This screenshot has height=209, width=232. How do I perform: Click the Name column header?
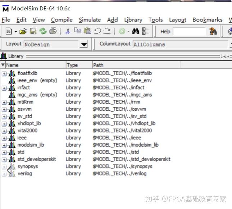[36, 65]
